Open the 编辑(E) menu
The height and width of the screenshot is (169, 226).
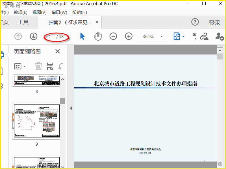click(20, 12)
